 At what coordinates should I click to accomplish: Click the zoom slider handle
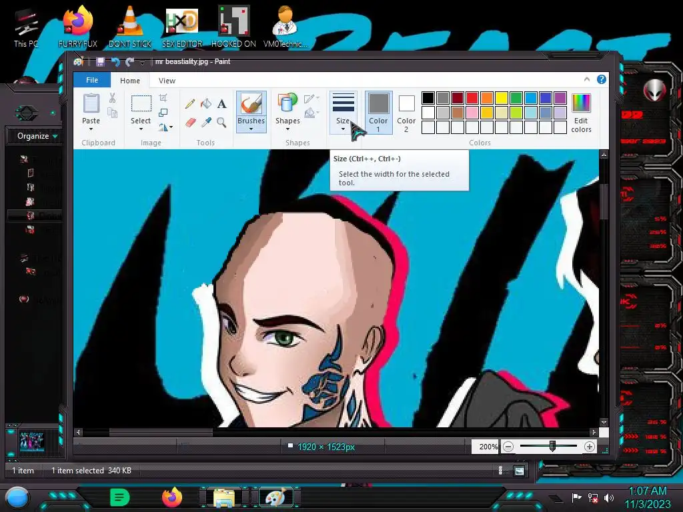(552, 446)
